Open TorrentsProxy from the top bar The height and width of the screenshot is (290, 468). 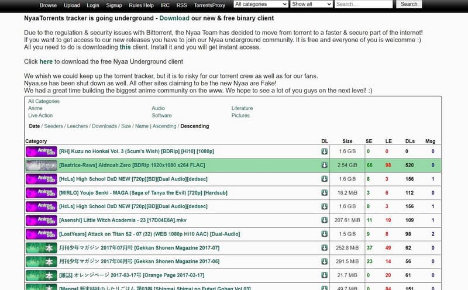tap(210, 5)
